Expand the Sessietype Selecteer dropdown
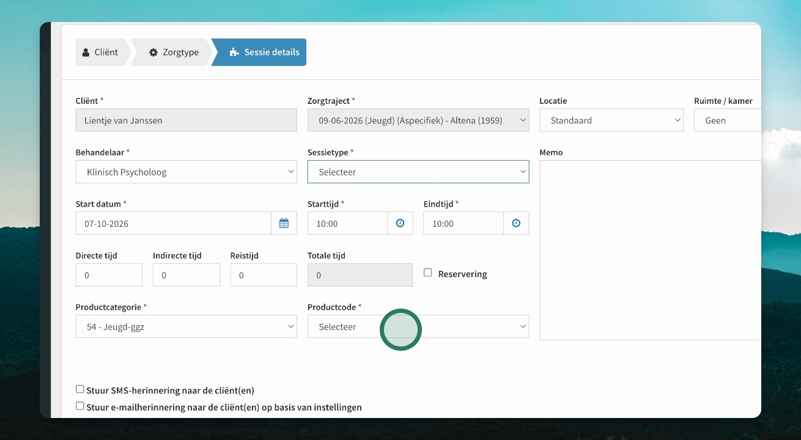This screenshot has width=801, height=440. (418, 172)
